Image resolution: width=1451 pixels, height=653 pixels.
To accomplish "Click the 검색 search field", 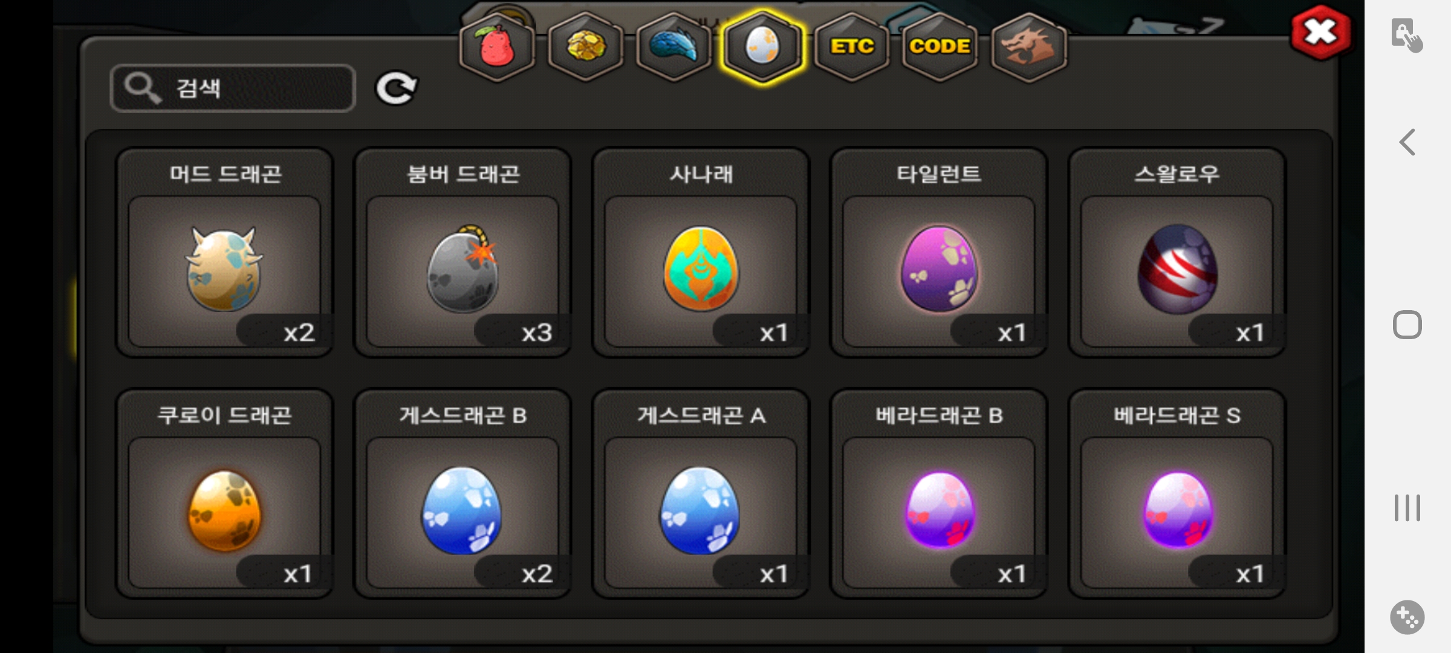I will pos(233,88).
